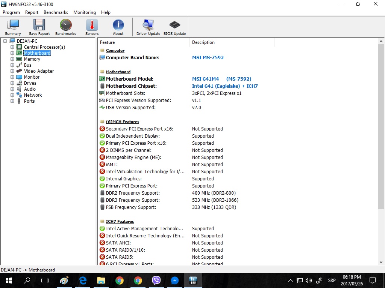Expand the Memory tree node
The width and height of the screenshot is (385, 288).
[x=12, y=59]
